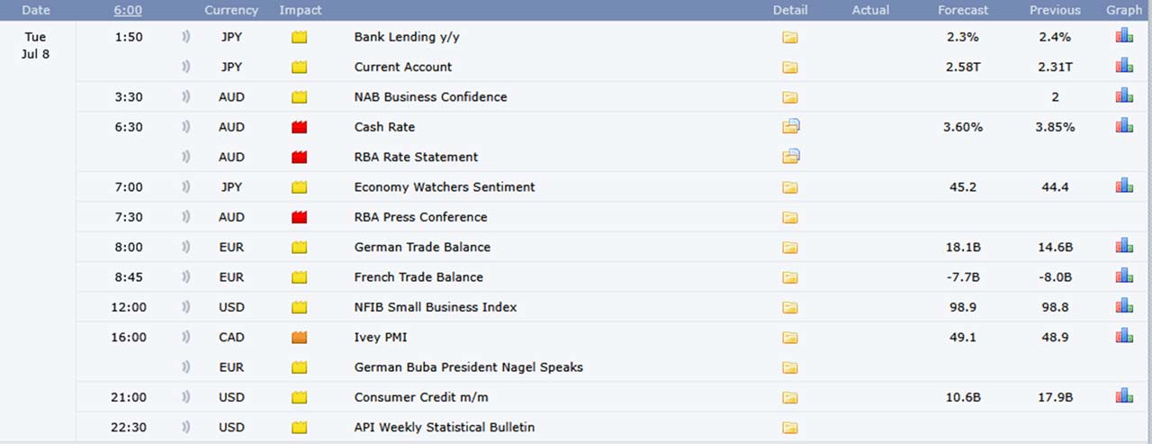Toggle sound alert for 16:00 Ivey PMI
This screenshot has width=1152, height=444.
coord(185,337)
